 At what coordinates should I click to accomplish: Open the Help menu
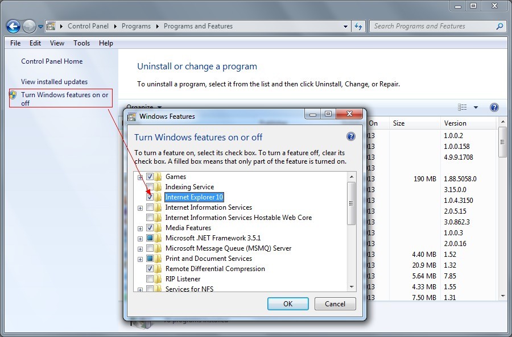(106, 43)
